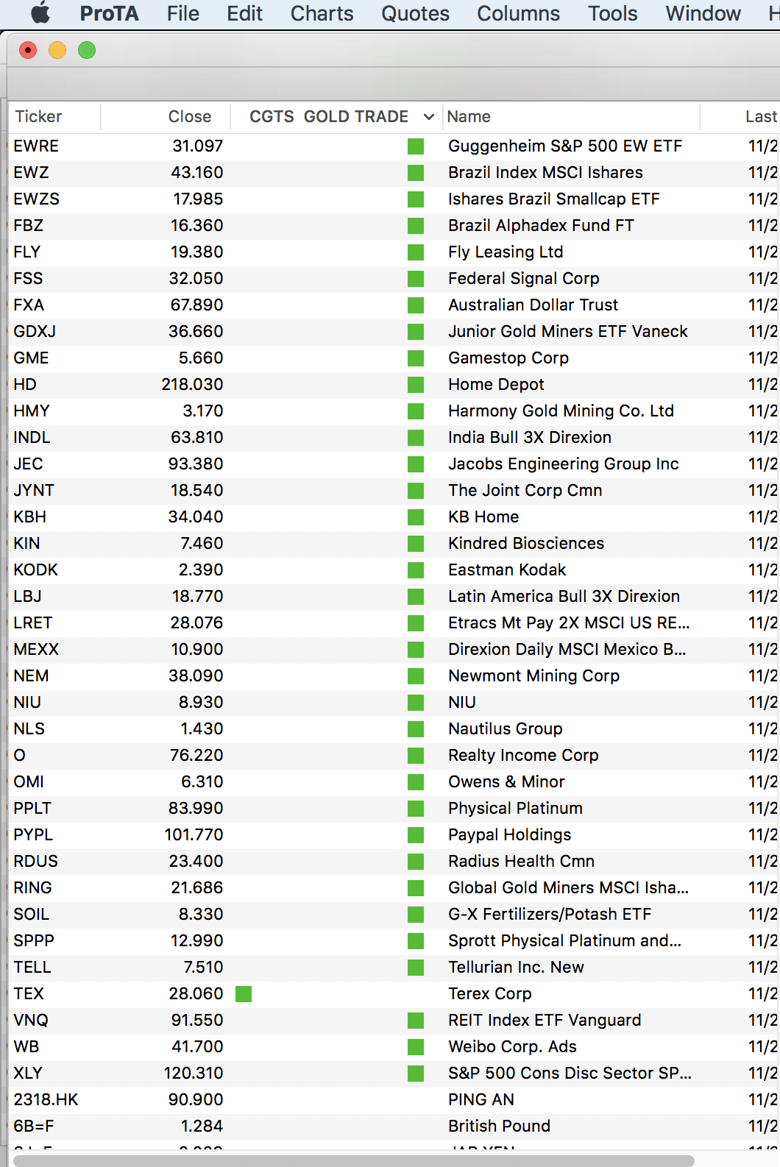Sort by the Close column header
The height and width of the screenshot is (1167, 780).
pos(189,117)
